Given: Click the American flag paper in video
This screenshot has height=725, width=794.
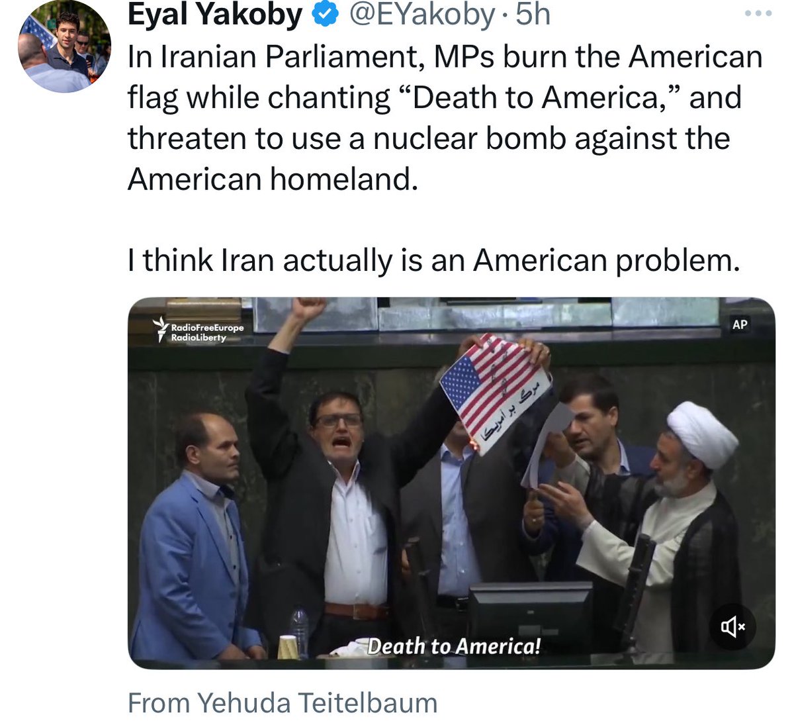Looking at the screenshot, I should click(495, 393).
